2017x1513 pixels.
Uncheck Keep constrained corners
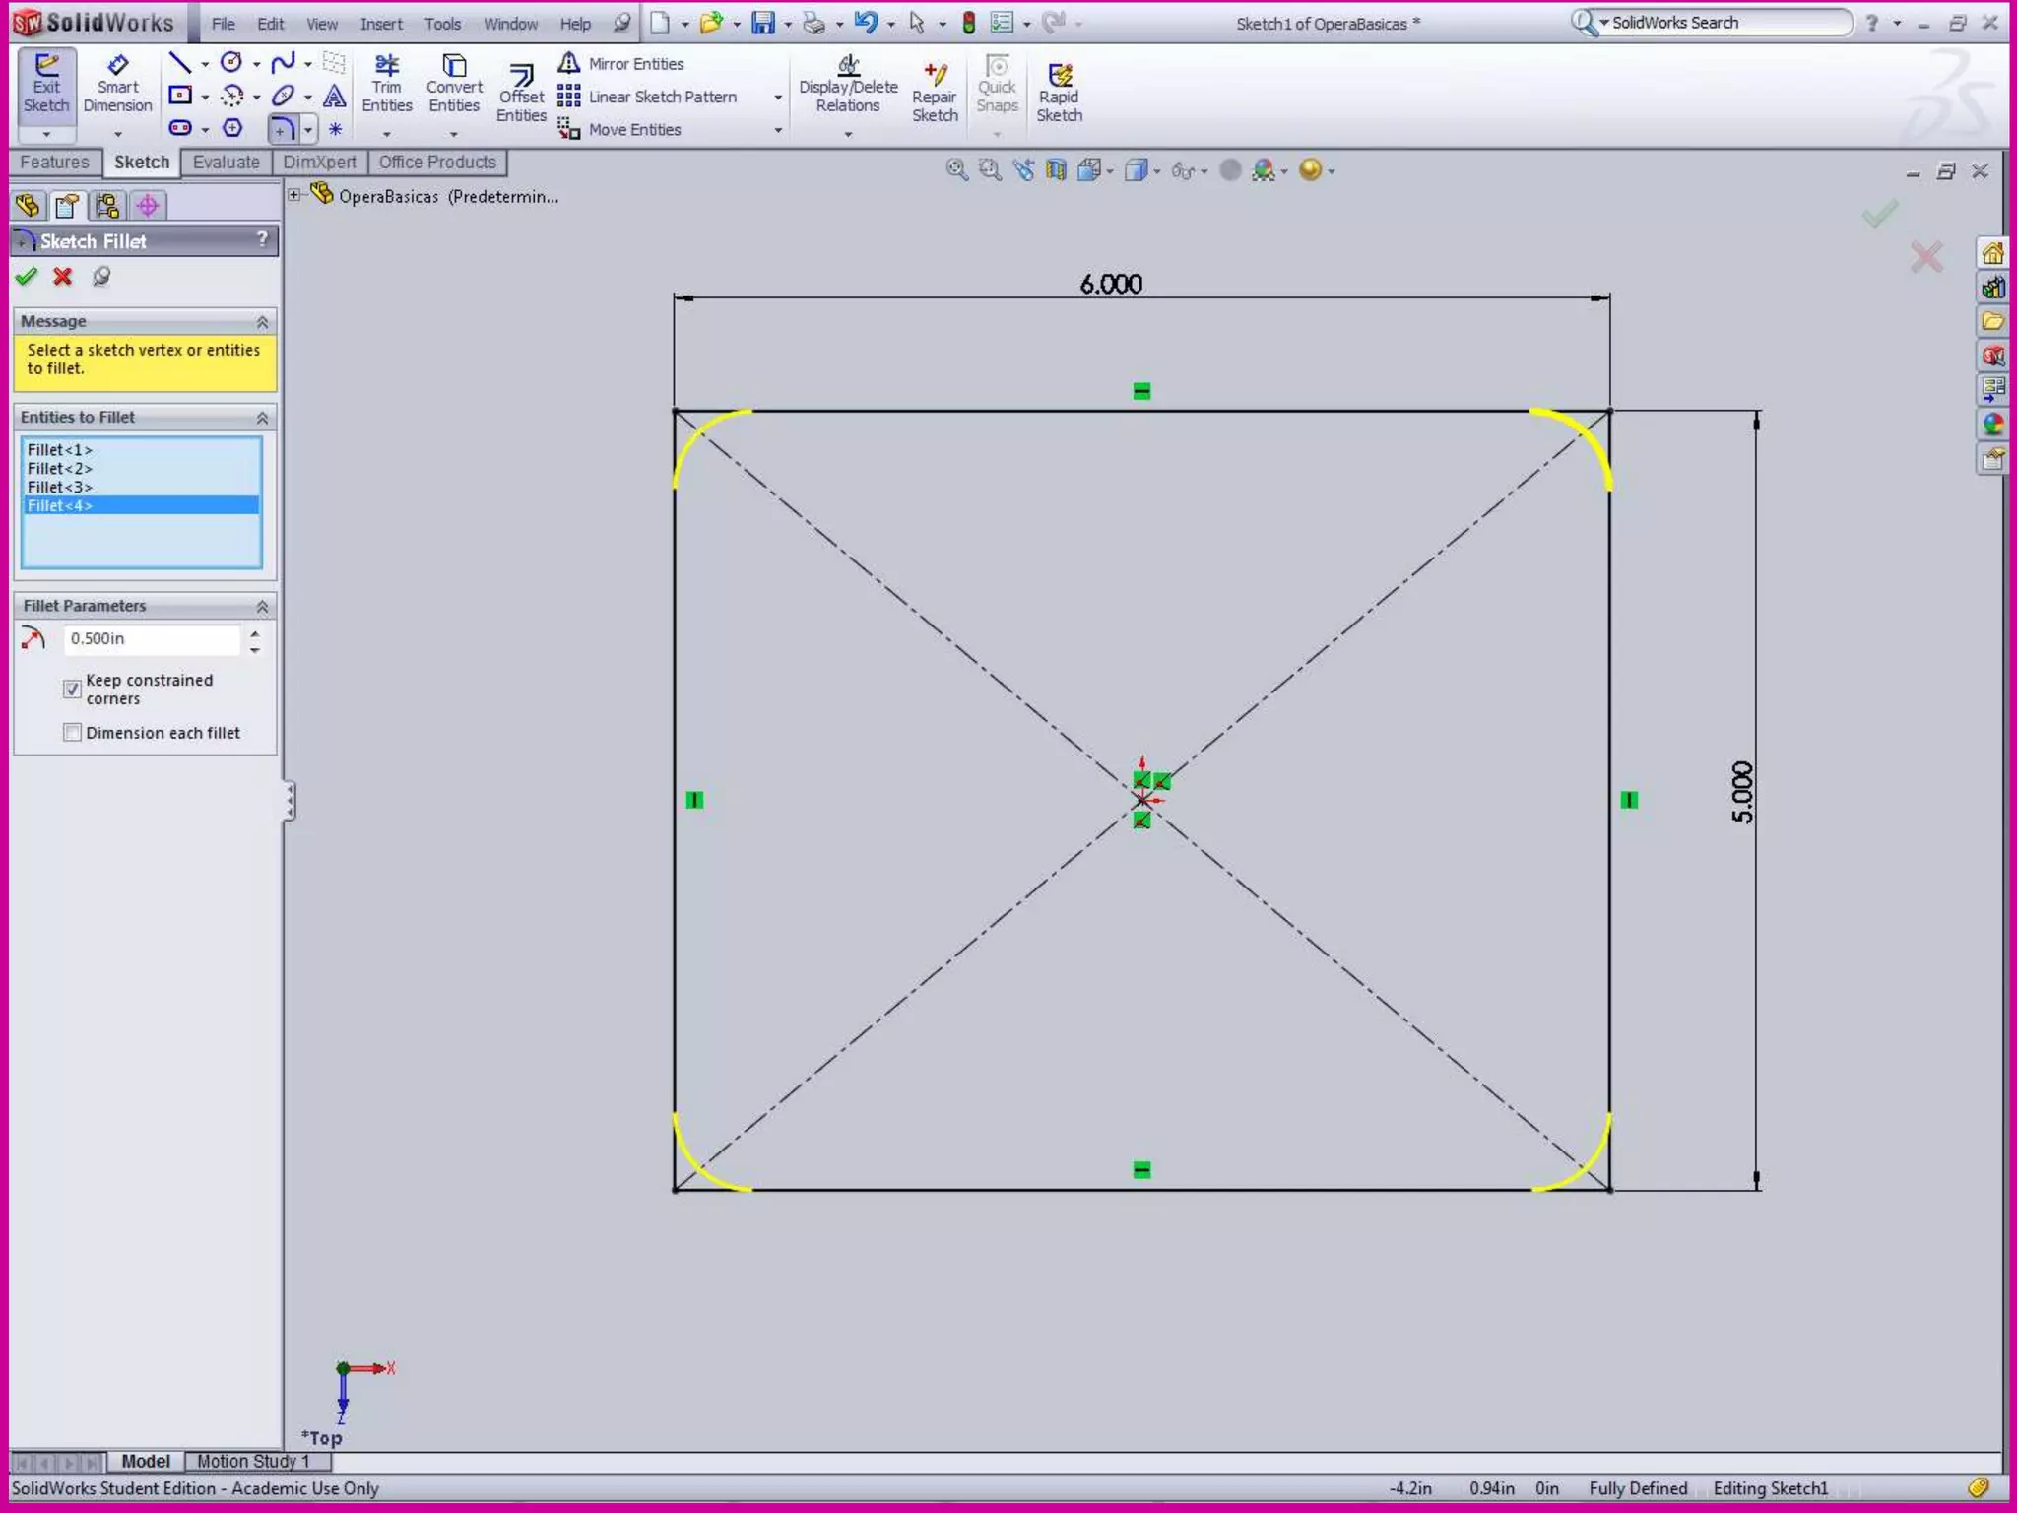click(72, 689)
